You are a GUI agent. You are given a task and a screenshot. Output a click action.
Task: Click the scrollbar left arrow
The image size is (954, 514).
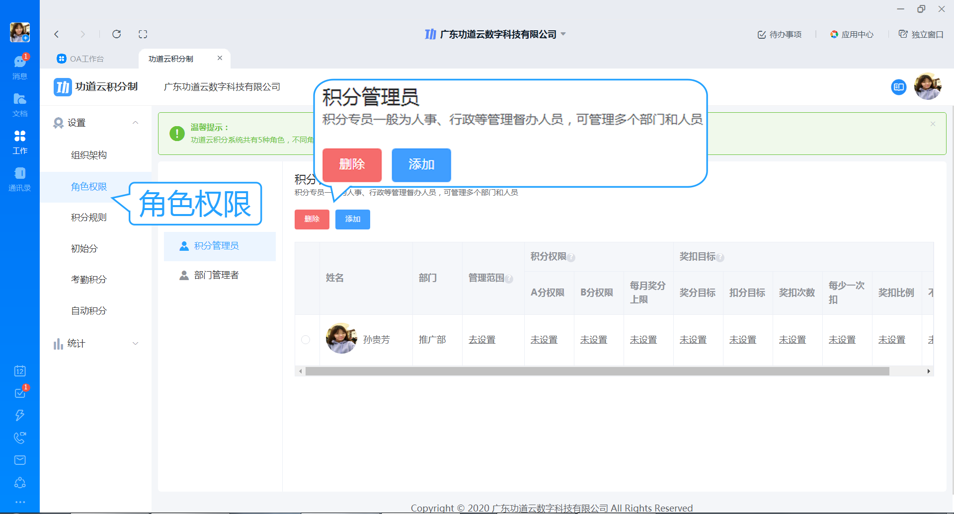300,371
